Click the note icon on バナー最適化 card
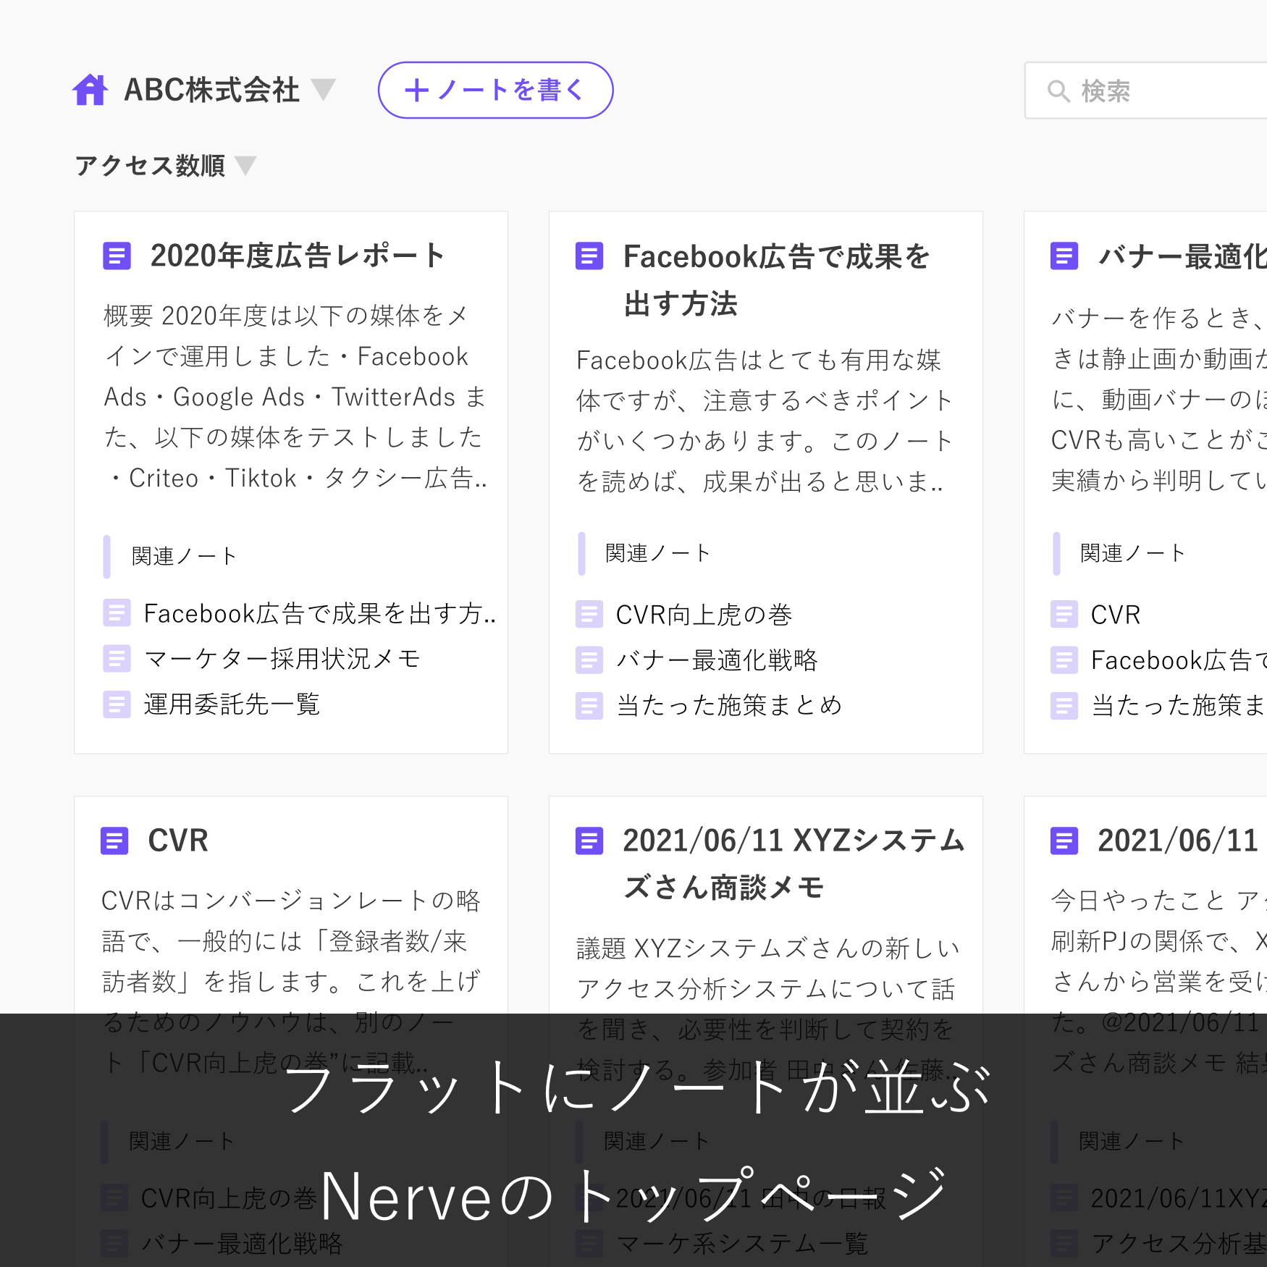The image size is (1267, 1267). [1064, 256]
